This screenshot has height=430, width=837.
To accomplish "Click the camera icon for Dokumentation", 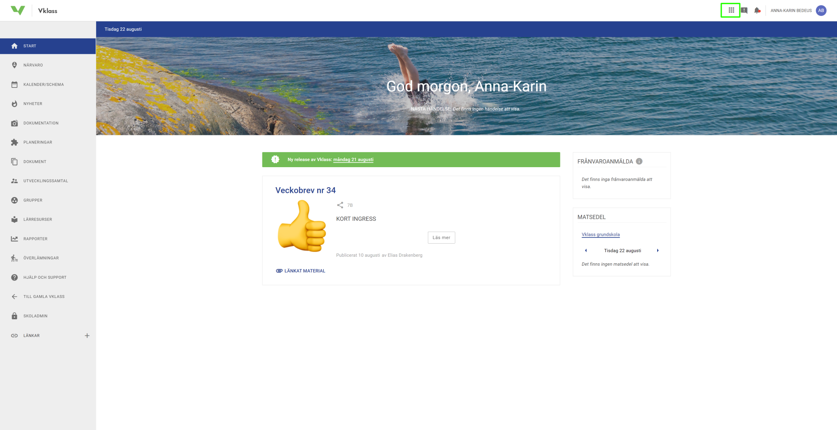I will click(15, 123).
